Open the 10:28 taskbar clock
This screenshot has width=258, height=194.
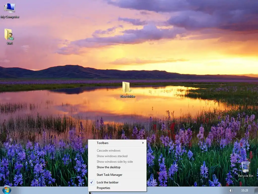[244, 190]
